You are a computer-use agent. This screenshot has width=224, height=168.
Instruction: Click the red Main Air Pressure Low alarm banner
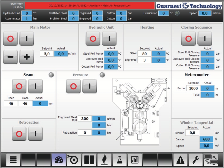point(90,5)
